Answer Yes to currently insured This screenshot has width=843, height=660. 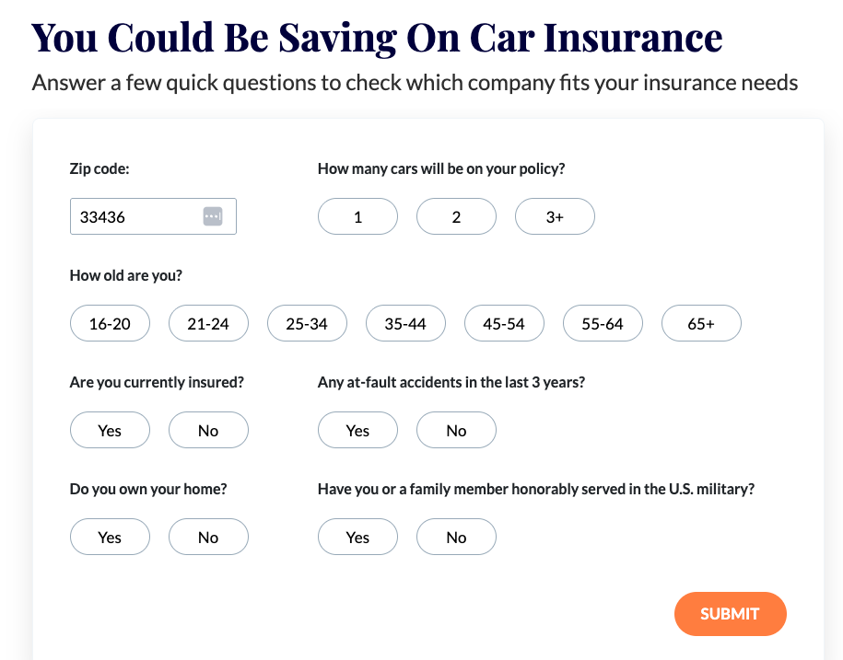110,431
